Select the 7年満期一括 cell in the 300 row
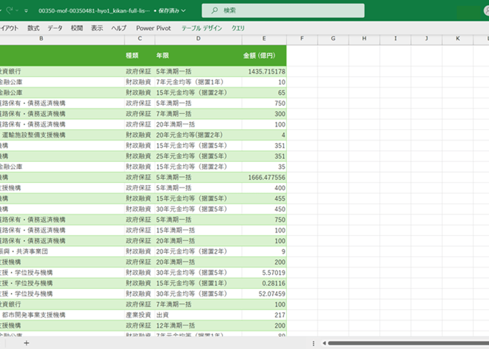This screenshot has width=489, height=349. [198, 114]
